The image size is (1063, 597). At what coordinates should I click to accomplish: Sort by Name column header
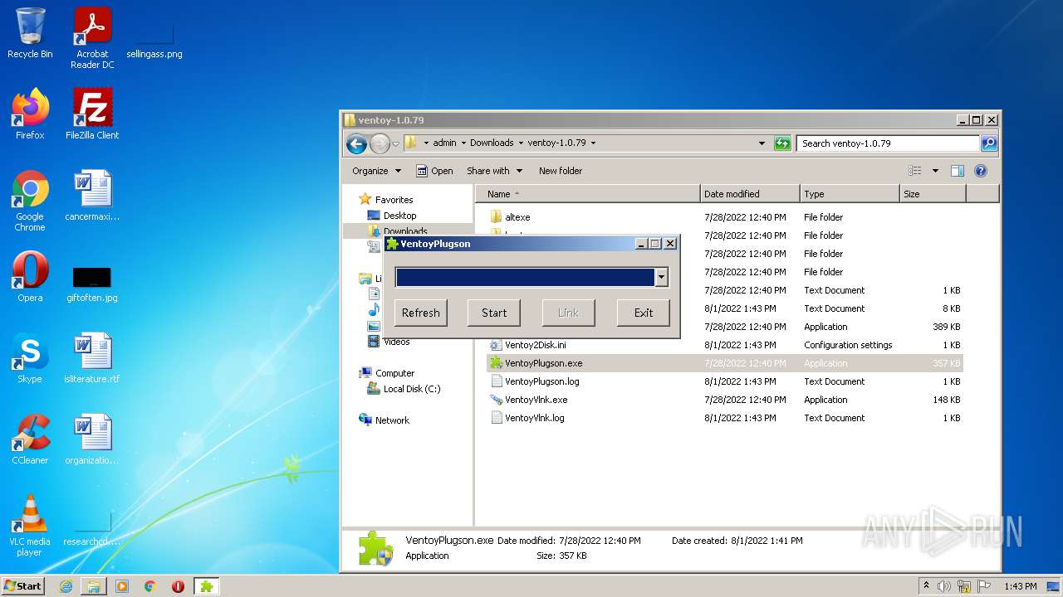click(x=588, y=194)
